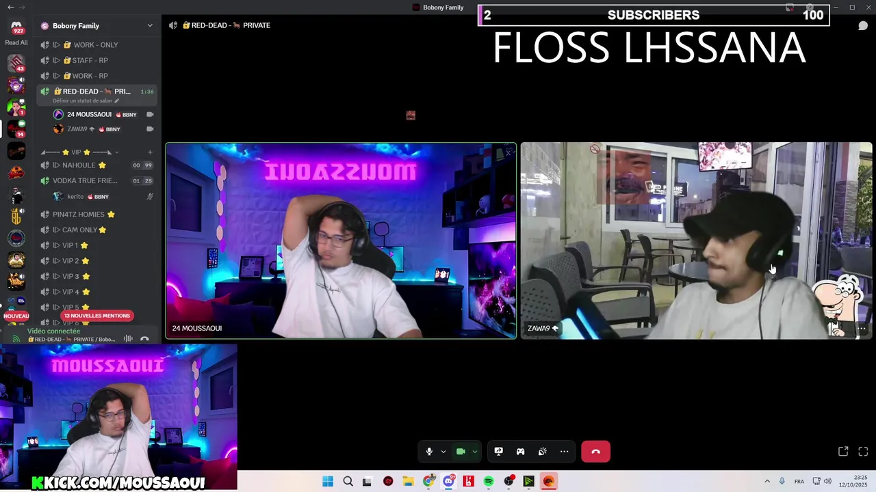The width and height of the screenshot is (876, 492).
Task: Join the PIN4TZ HOMIES voice channel
Action: tap(96, 215)
